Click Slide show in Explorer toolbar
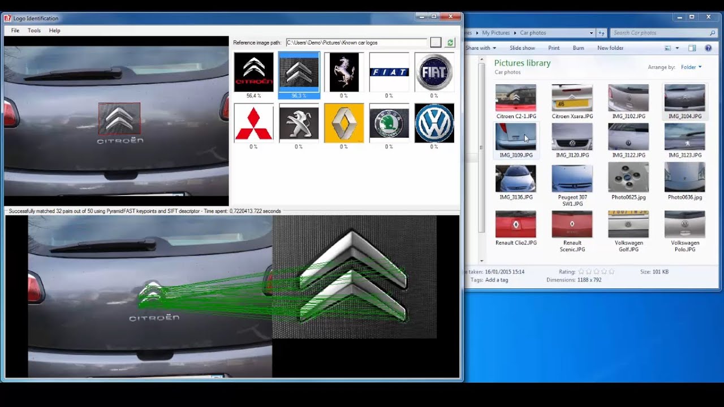The height and width of the screenshot is (407, 724). [x=522, y=48]
